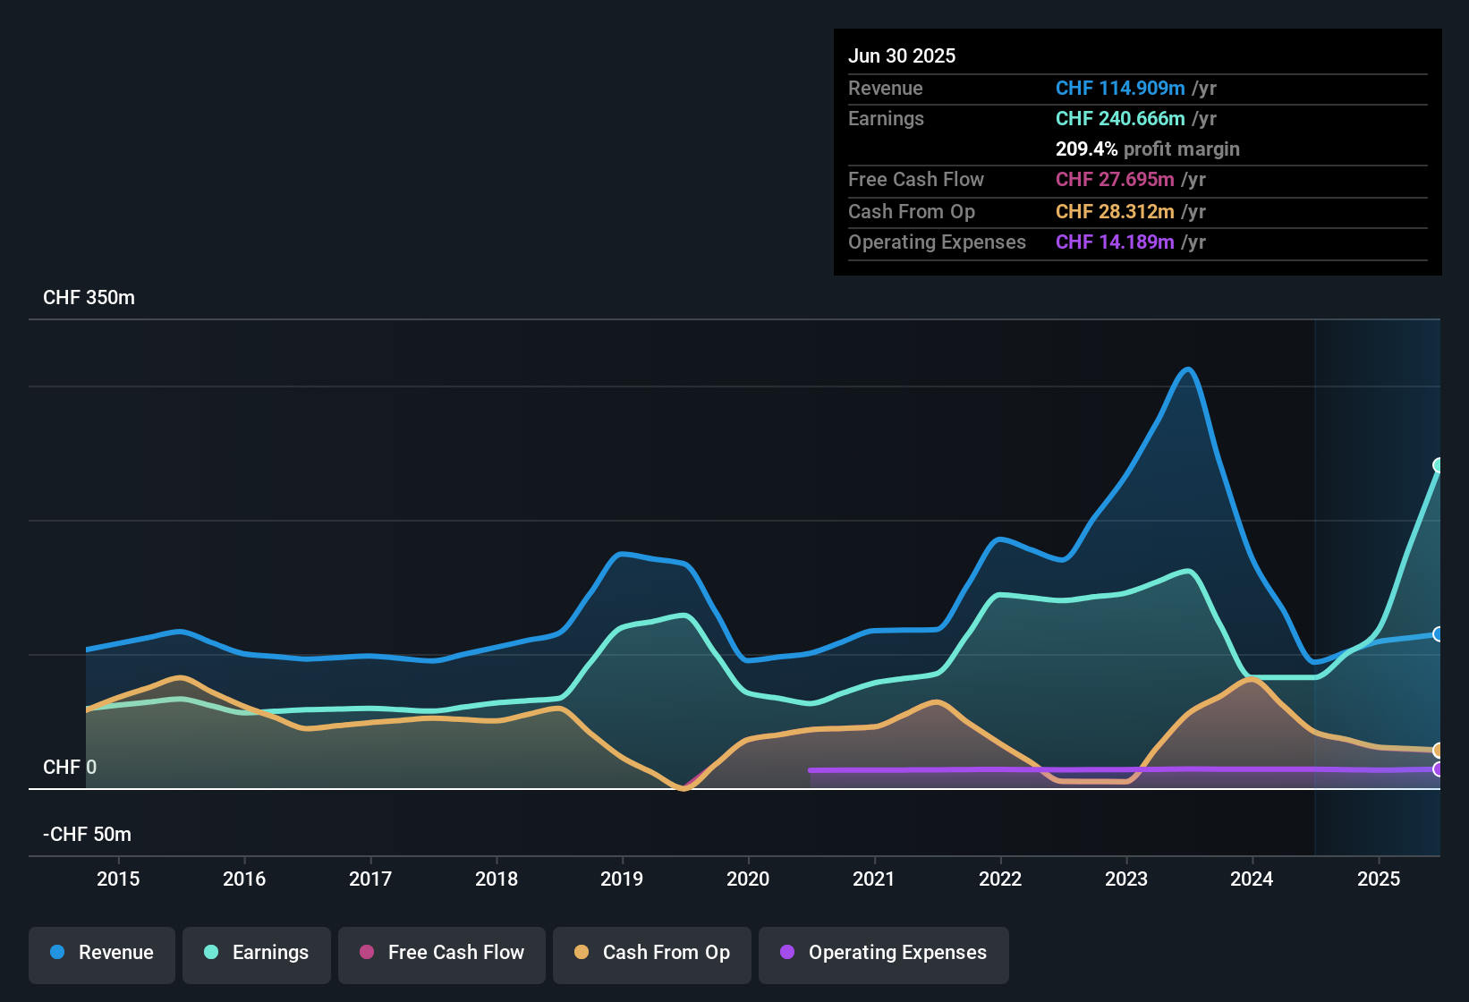Viewport: 1469px width, 1002px height.
Task: Toggle the Earnings series legend button
Action: [257, 953]
